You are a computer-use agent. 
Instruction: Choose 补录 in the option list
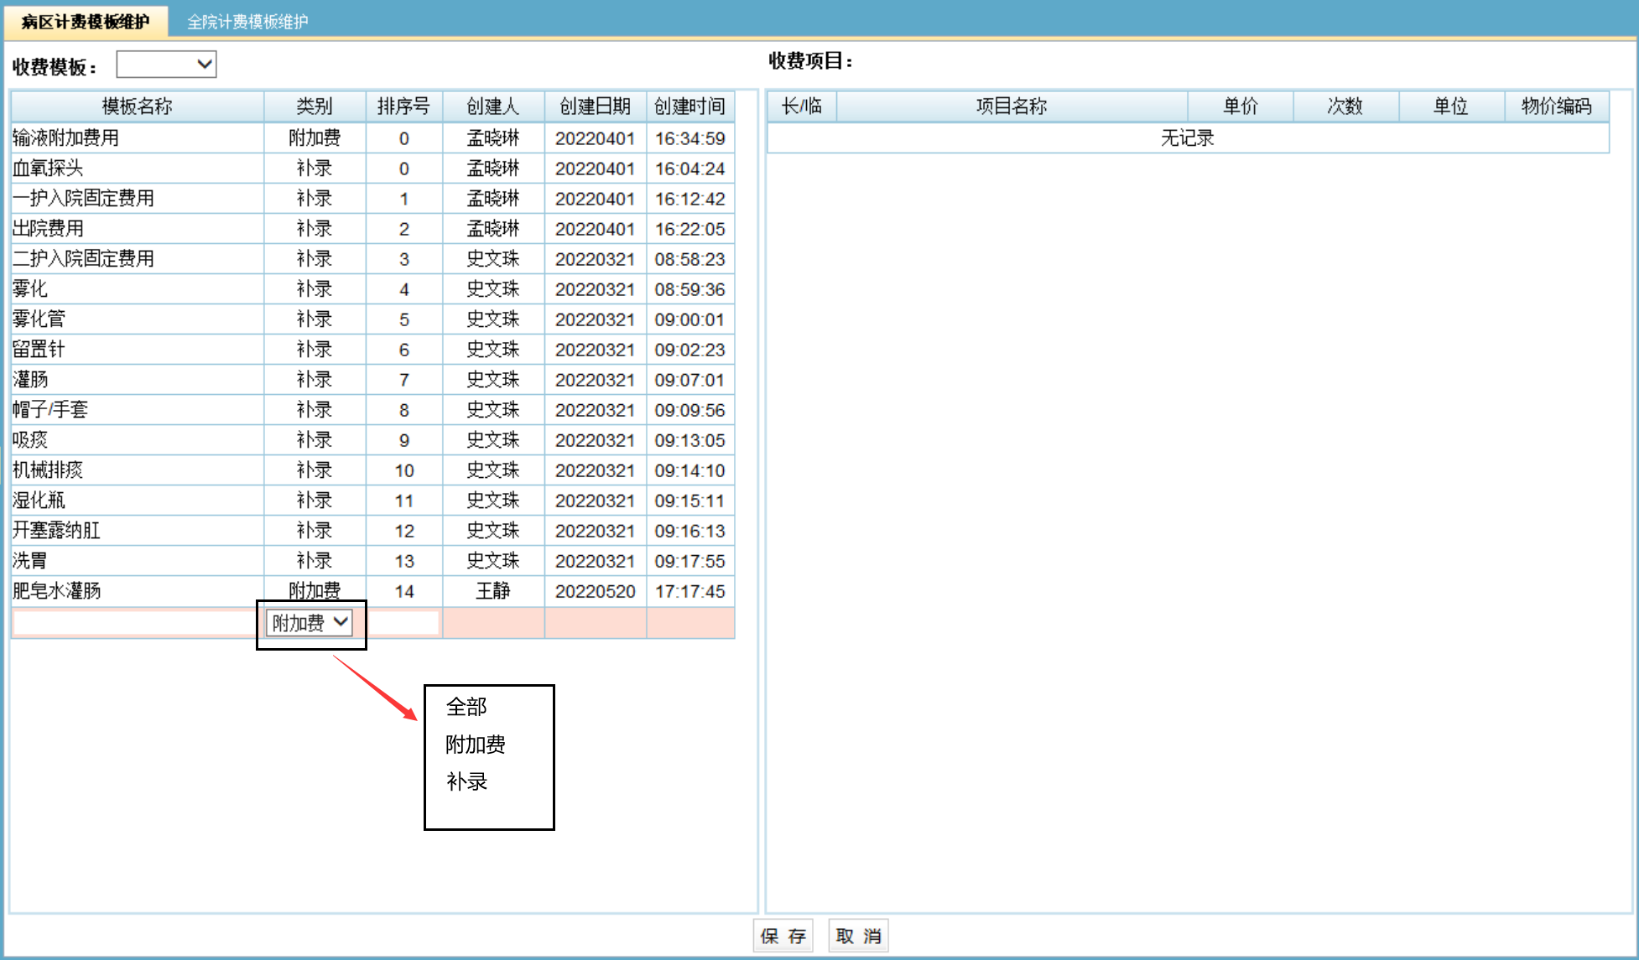coord(466,781)
